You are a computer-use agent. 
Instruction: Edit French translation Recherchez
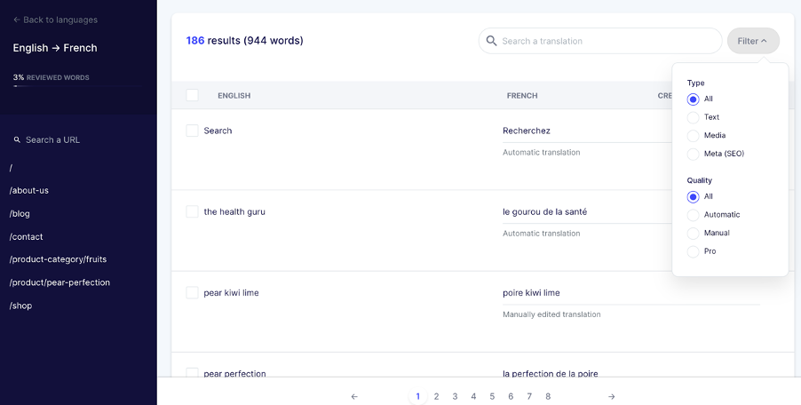pos(527,131)
